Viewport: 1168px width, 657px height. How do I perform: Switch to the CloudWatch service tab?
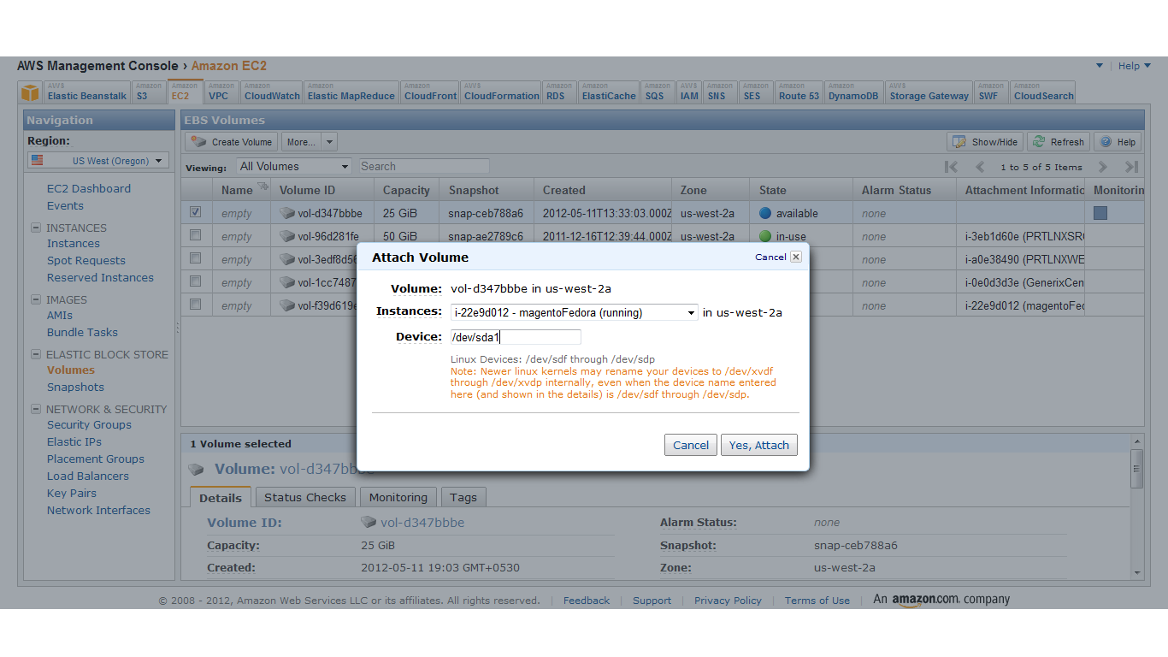[x=272, y=92]
